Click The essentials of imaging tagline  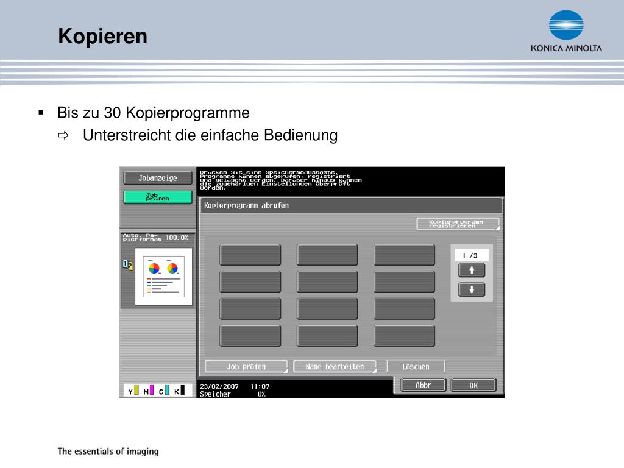click(108, 451)
